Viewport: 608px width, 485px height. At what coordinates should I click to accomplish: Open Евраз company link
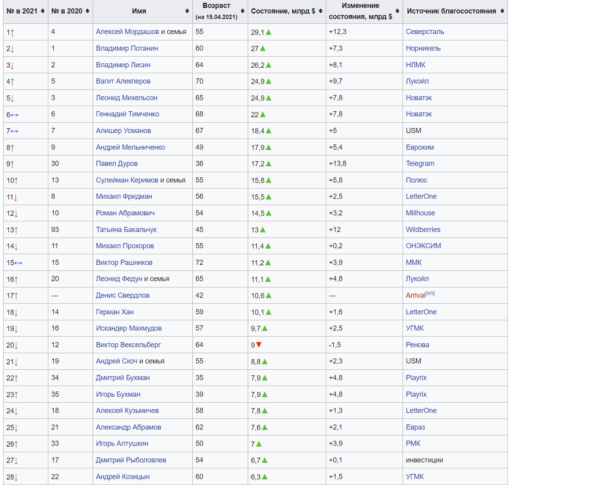pos(415,427)
